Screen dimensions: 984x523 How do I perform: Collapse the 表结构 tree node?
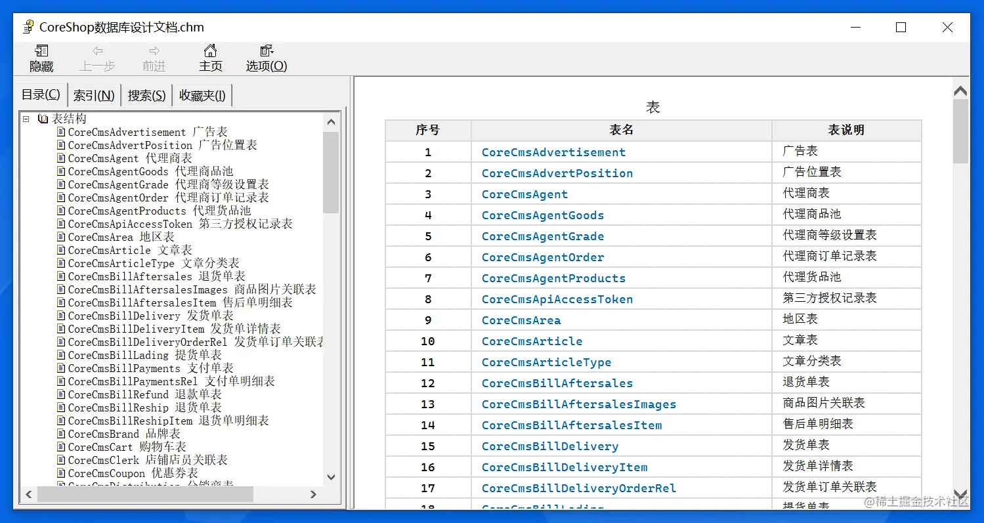[x=26, y=119]
